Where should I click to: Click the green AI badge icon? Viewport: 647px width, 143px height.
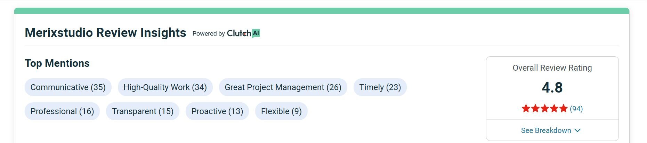click(x=256, y=33)
